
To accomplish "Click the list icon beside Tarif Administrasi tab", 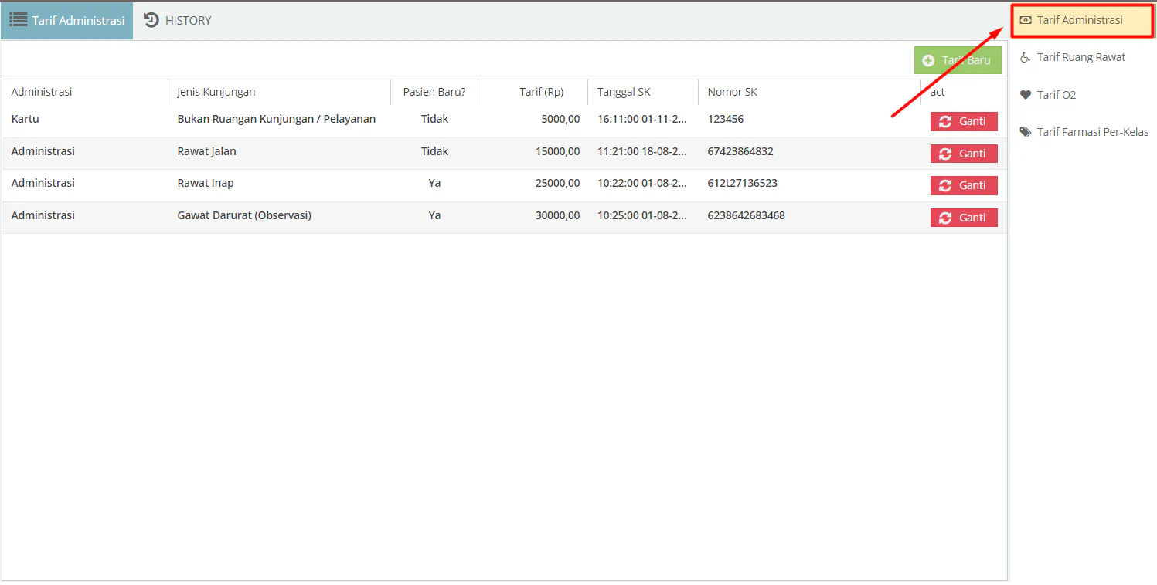I will [19, 20].
